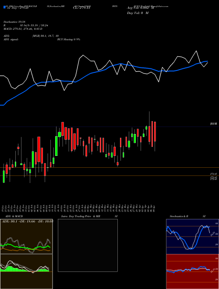Click the 'ADX & MACD' panel title
The image size is (219, 289).
pos(14,216)
